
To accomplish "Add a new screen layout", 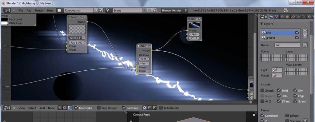I will pyautogui.click(x=96, y=10).
